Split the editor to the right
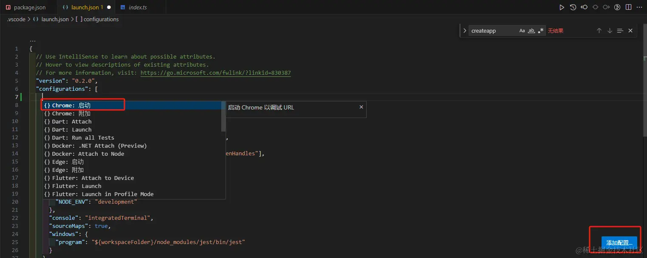This screenshot has width=647, height=258. pyautogui.click(x=629, y=7)
